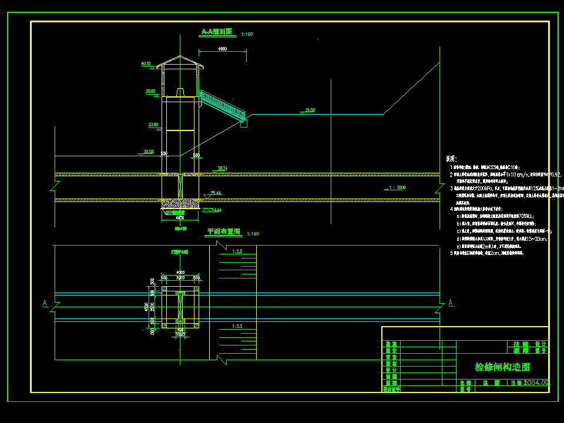This screenshot has height=423, width=564.
Task: Select the plan title "平面布置图"
Action: (224, 231)
